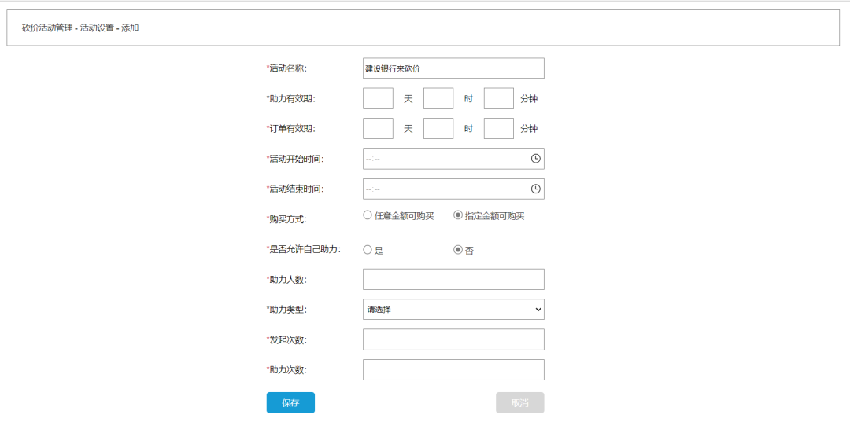Focus the 活动名称 input field
This screenshot has width=850, height=422.
point(453,68)
